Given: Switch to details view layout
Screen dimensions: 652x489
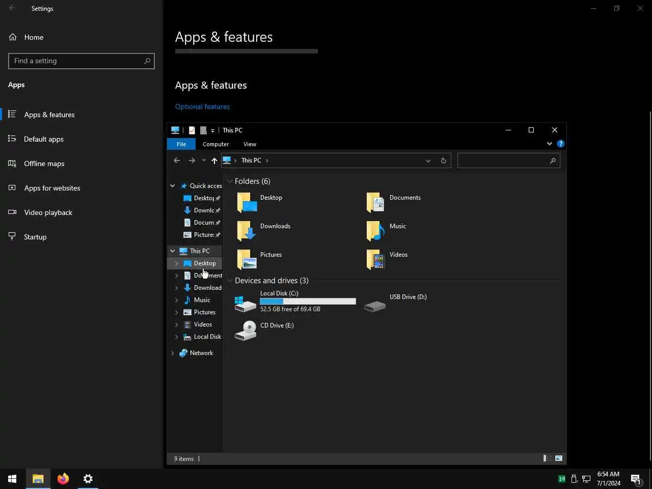Looking at the screenshot, I should [x=548, y=458].
